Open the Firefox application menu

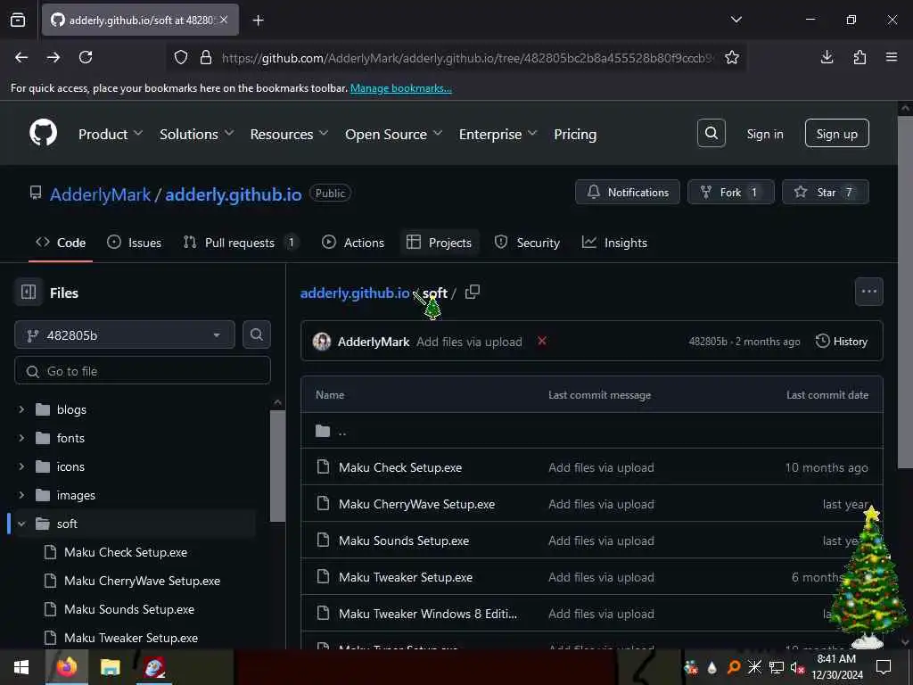pos(892,57)
